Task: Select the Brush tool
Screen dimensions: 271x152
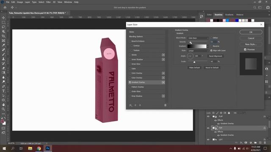Action: [x=3, y=54]
